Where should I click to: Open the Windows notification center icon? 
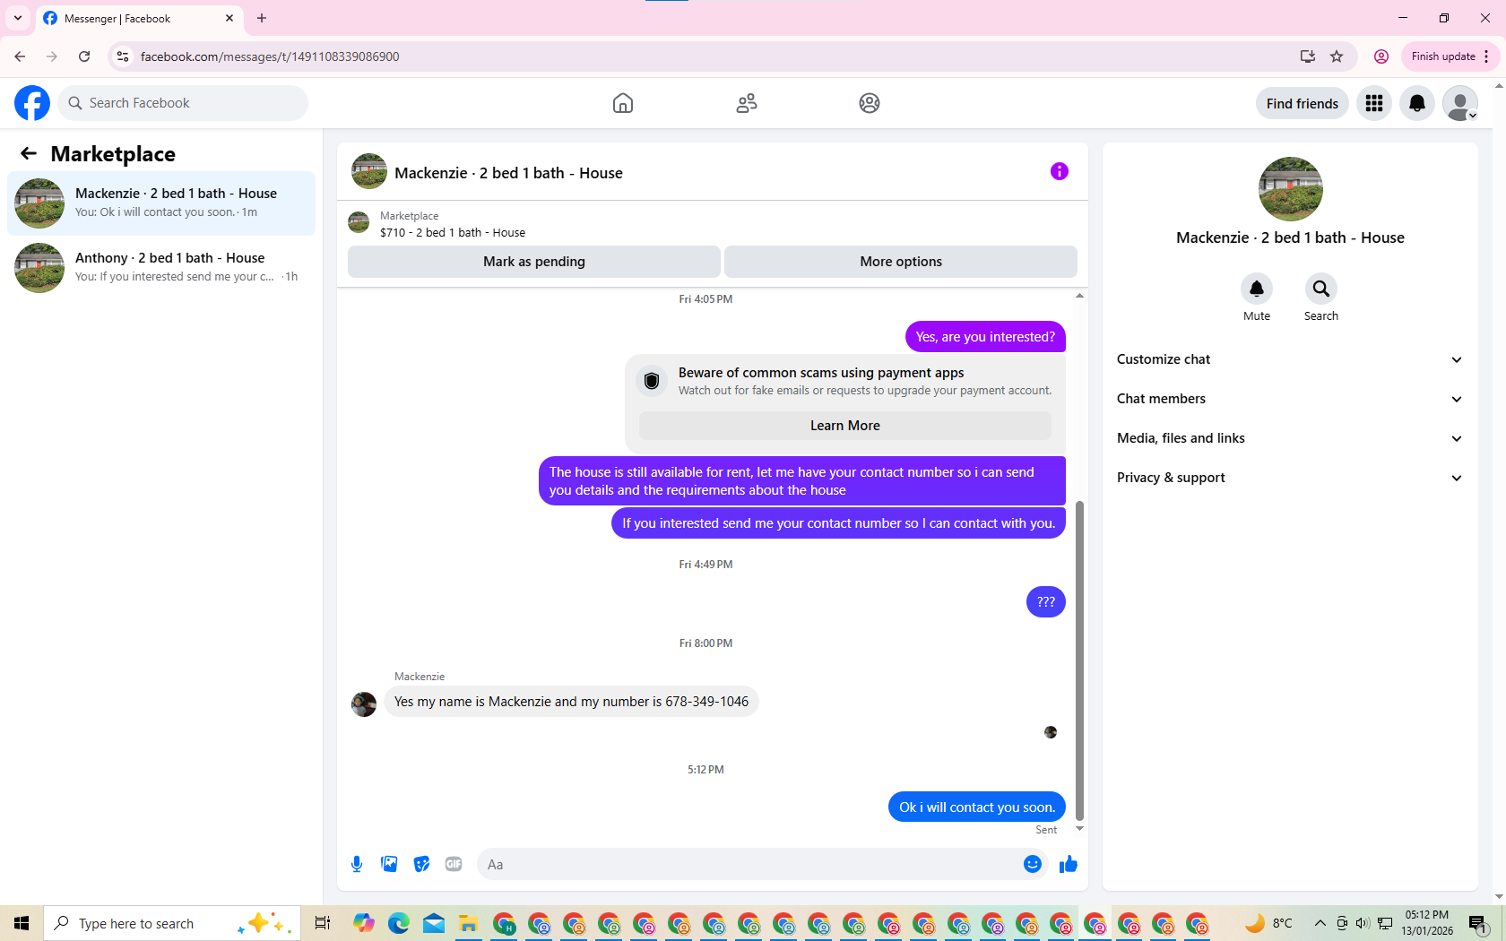[x=1479, y=923]
